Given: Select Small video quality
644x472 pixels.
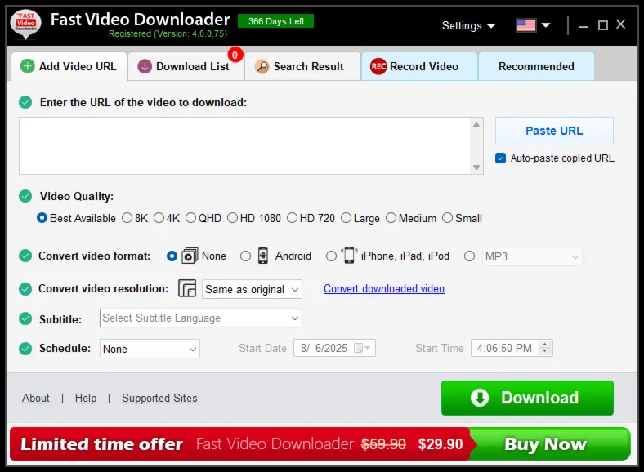Looking at the screenshot, I should (447, 218).
